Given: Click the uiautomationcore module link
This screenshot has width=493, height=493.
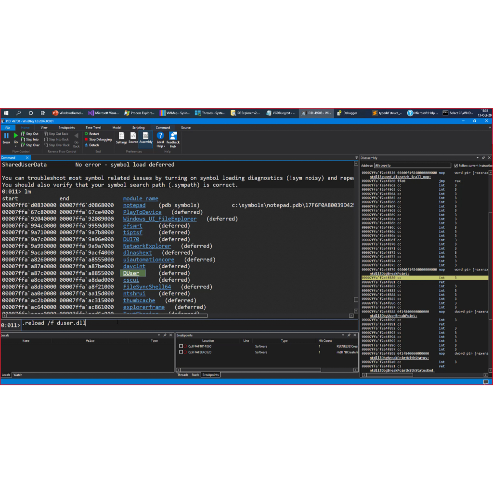Looking at the screenshot, I should [x=149, y=259].
